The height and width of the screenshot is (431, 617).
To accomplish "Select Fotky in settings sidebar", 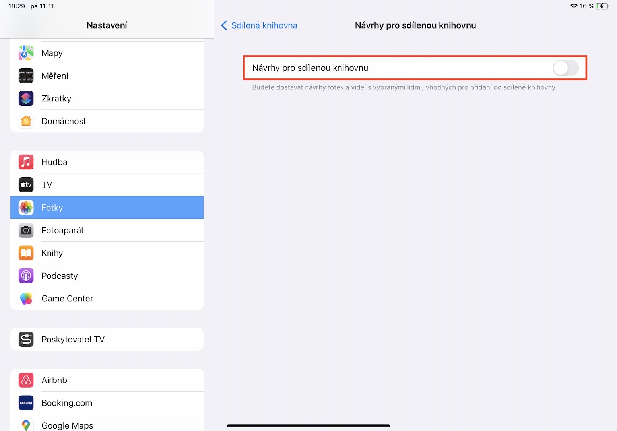I will 107,208.
